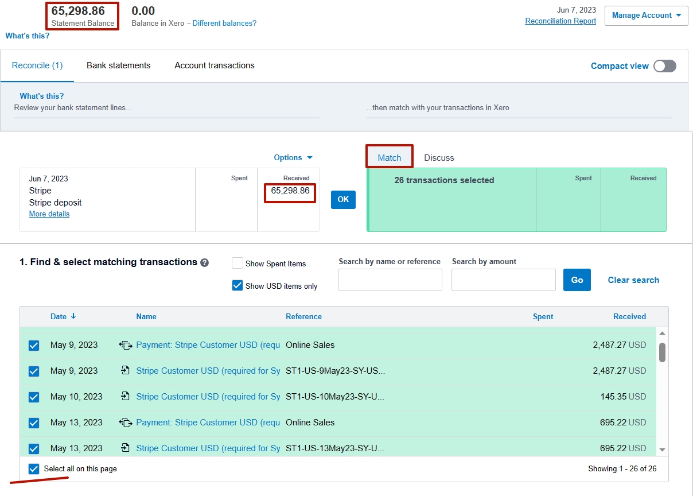This screenshot has width=693, height=496.
Task: Toggle the Compact view switch
Action: tap(664, 66)
